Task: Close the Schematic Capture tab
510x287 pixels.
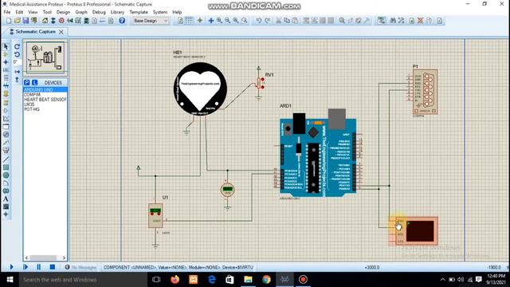Action: click(x=61, y=32)
